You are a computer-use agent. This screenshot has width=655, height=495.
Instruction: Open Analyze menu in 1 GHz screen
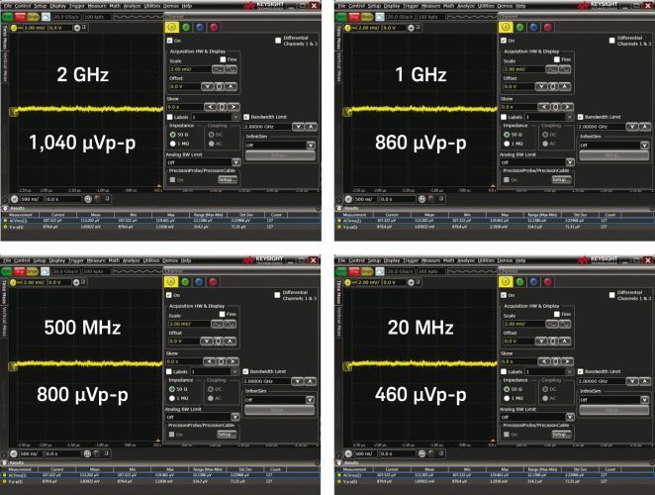tap(466, 6)
